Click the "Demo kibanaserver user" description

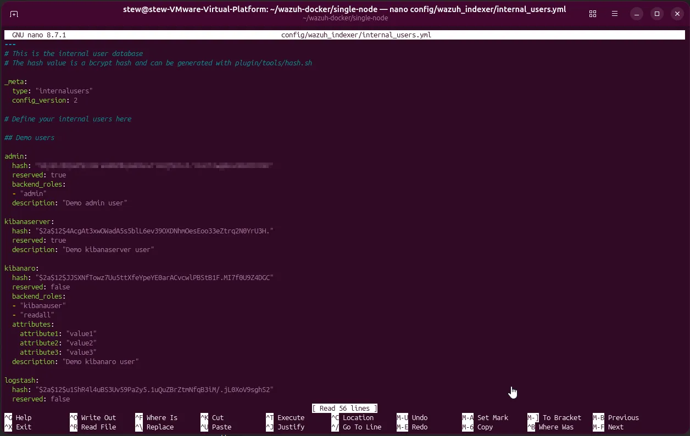[108, 250]
